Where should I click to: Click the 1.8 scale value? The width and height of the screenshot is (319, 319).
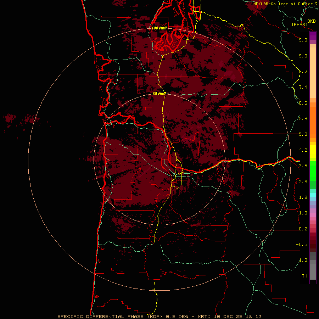[x=303, y=197]
